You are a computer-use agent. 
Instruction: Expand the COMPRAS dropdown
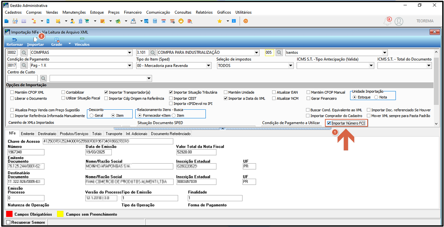129,53
